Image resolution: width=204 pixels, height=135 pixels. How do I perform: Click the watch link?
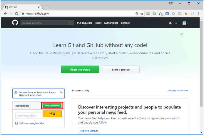[176, 118]
